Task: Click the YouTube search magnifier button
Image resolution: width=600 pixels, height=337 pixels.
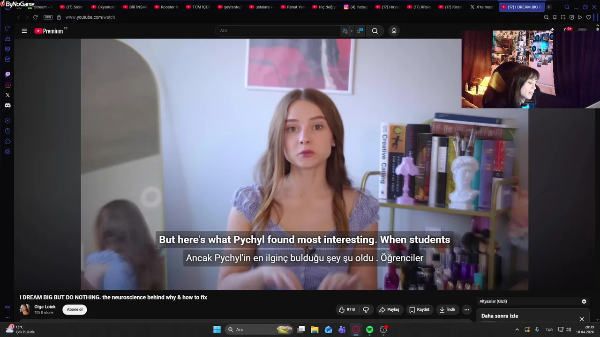Action: coord(375,31)
